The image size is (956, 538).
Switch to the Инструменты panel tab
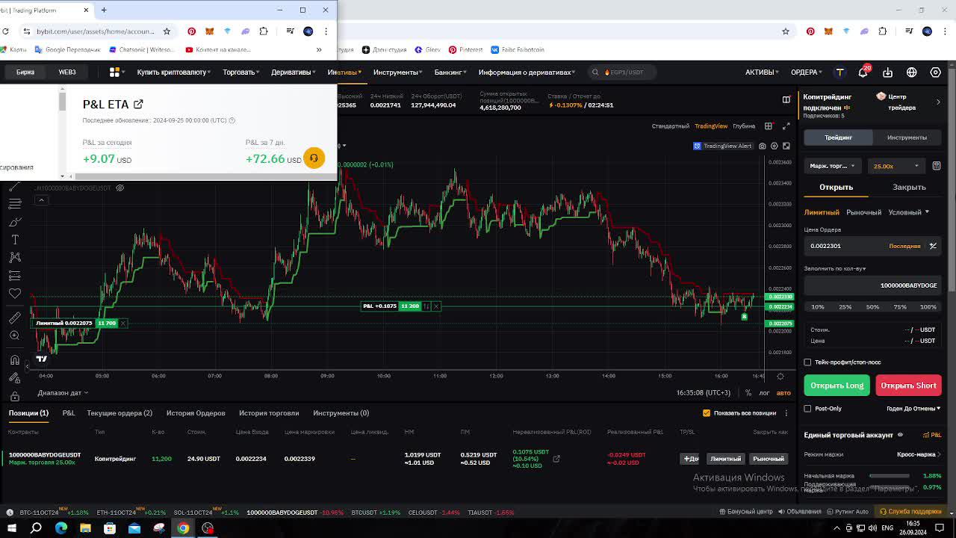[x=907, y=137]
